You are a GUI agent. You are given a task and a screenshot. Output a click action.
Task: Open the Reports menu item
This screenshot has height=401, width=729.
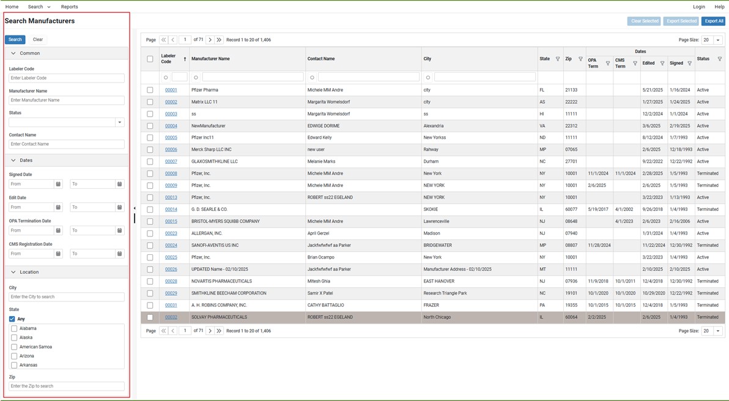click(x=69, y=7)
